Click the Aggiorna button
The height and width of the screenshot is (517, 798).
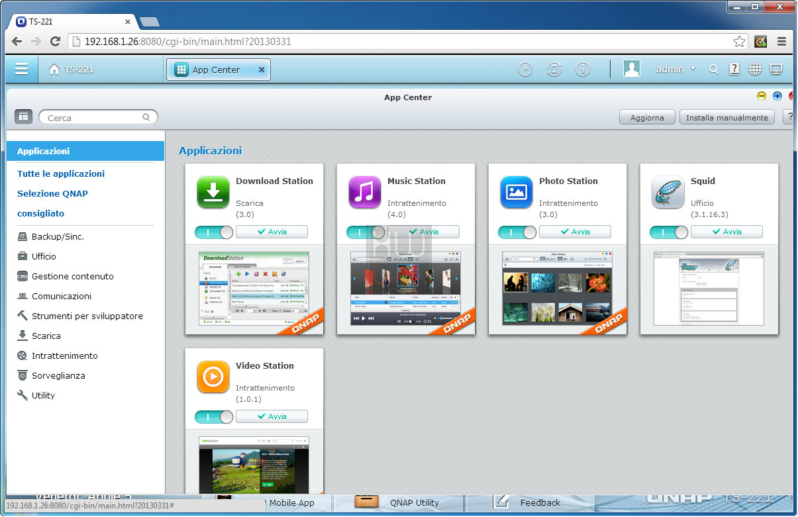pos(647,117)
